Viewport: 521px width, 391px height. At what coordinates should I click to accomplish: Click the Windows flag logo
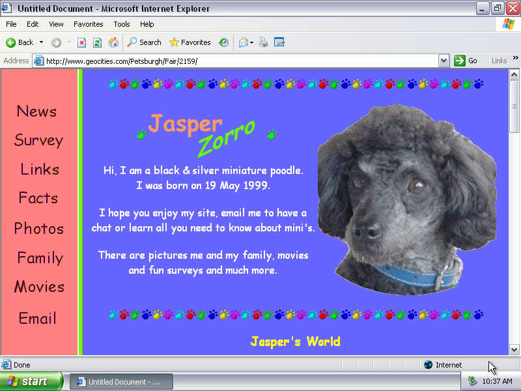[x=508, y=24]
